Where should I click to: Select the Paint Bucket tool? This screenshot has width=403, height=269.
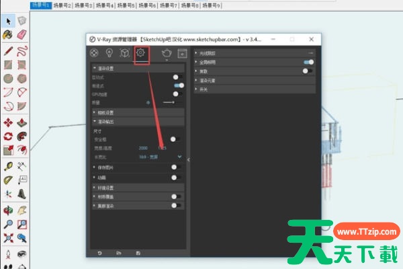pyautogui.click(x=8, y=34)
